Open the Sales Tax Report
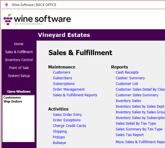 pos(130,135)
